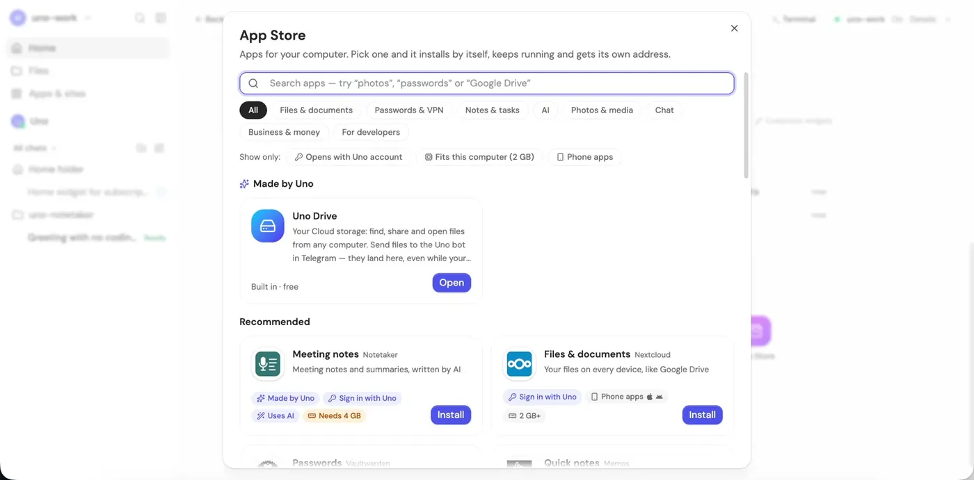Select the Chat category chip

pyautogui.click(x=664, y=110)
